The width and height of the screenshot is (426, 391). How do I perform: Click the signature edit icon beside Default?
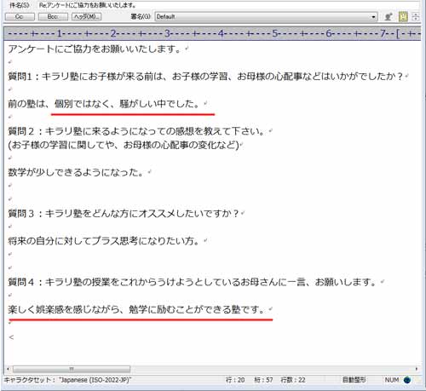[x=389, y=17]
